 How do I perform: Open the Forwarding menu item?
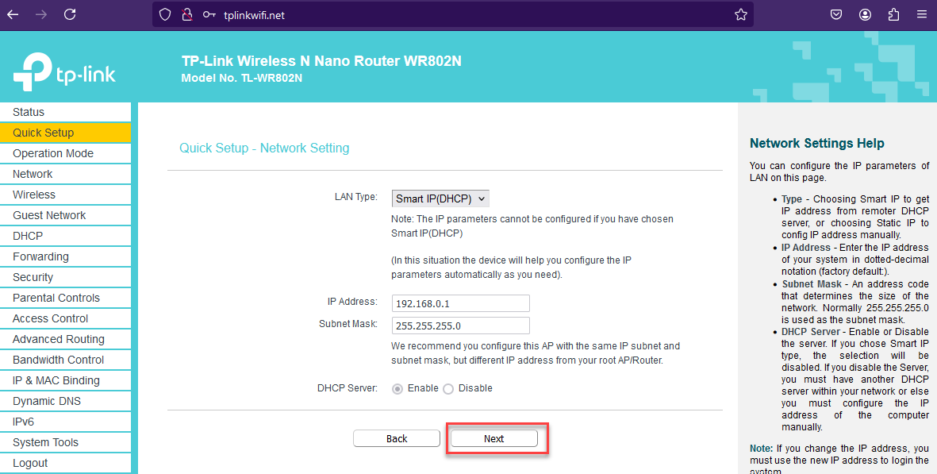tap(65, 256)
